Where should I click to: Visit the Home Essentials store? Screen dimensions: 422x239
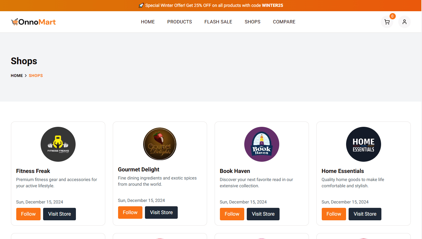click(365, 214)
